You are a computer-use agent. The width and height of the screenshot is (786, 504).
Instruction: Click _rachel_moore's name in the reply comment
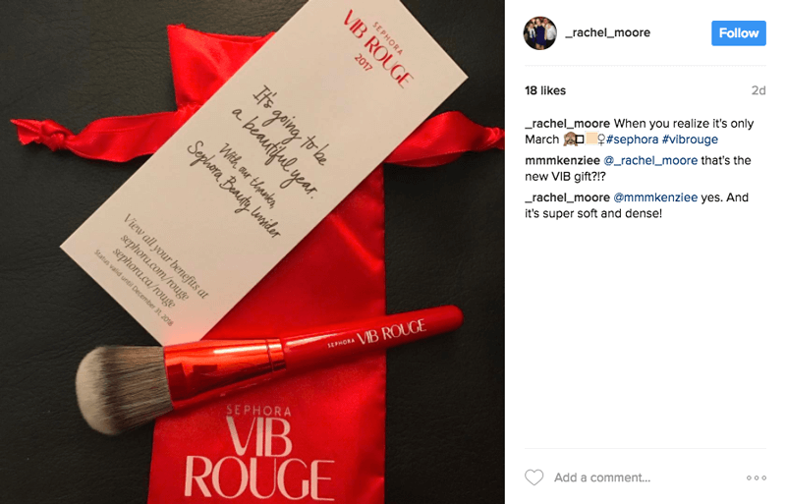click(x=568, y=197)
